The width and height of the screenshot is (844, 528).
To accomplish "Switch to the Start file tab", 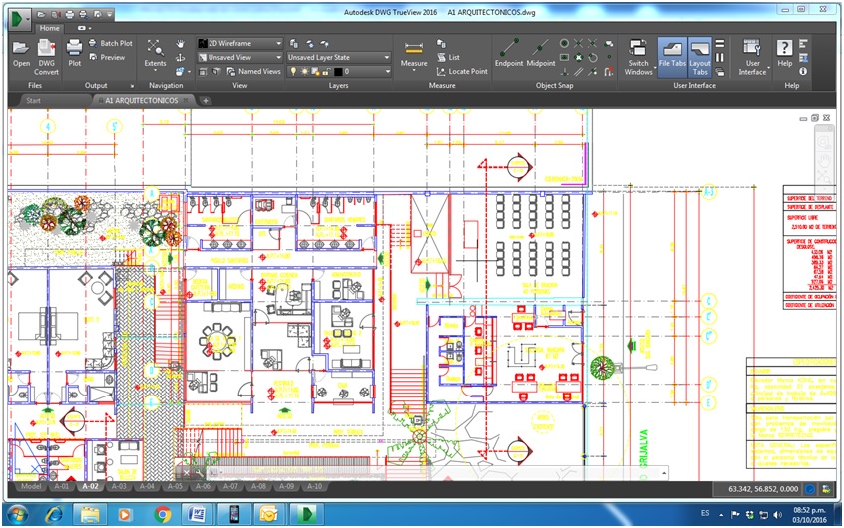I will [33, 101].
